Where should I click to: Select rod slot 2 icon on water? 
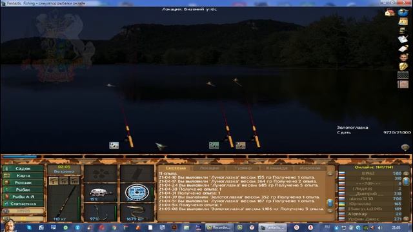[214, 145]
